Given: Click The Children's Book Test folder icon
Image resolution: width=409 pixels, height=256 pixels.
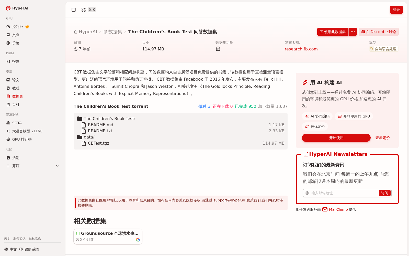Looking at the screenshot, I should pyautogui.click(x=80, y=119).
